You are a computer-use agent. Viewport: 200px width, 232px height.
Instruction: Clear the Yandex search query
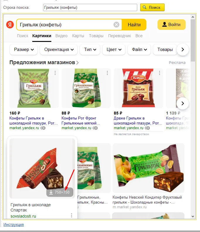(116, 25)
